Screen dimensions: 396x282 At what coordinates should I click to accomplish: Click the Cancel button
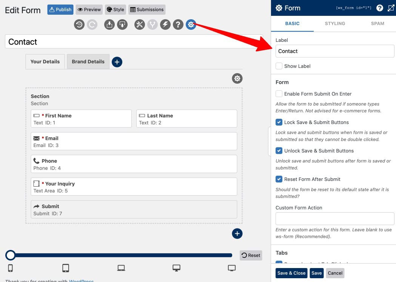335,273
